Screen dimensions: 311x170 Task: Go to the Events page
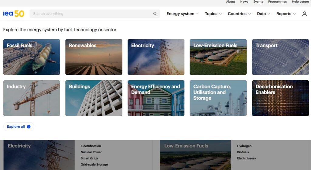point(258,2)
